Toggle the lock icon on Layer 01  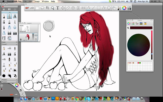pos(21,40)
